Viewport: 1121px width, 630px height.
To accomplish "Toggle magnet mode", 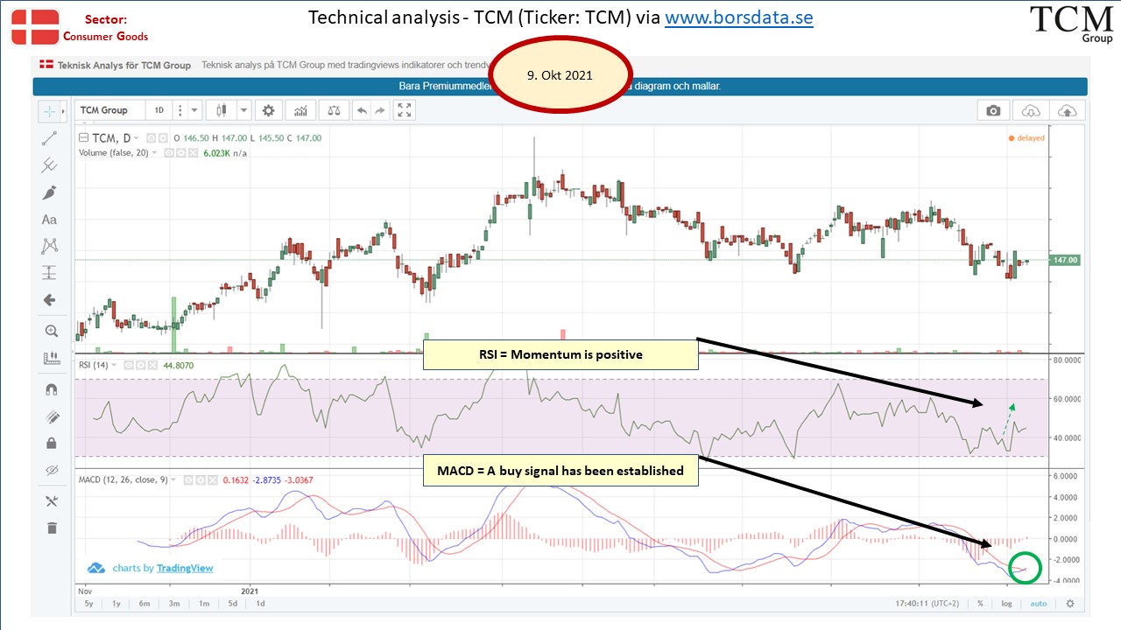I will (x=50, y=389).
